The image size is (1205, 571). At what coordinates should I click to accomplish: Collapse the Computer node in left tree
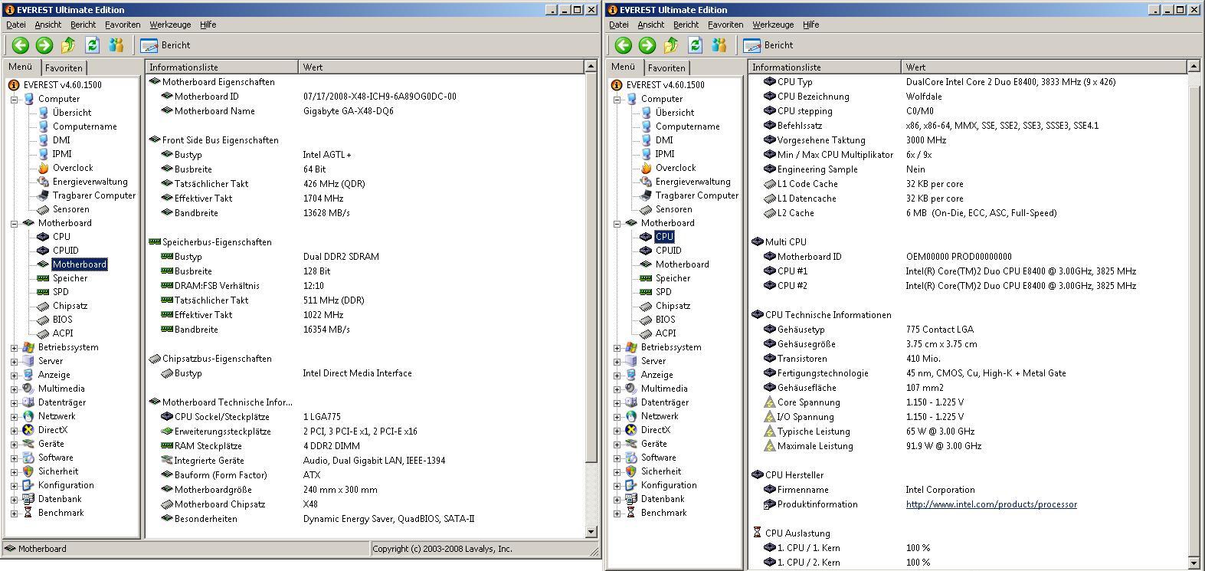click(x=14, y=99)
